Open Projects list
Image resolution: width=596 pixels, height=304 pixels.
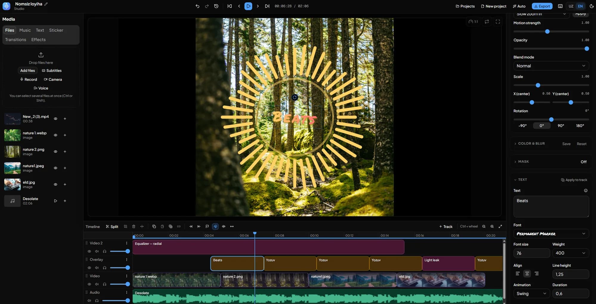click(465, 6)
